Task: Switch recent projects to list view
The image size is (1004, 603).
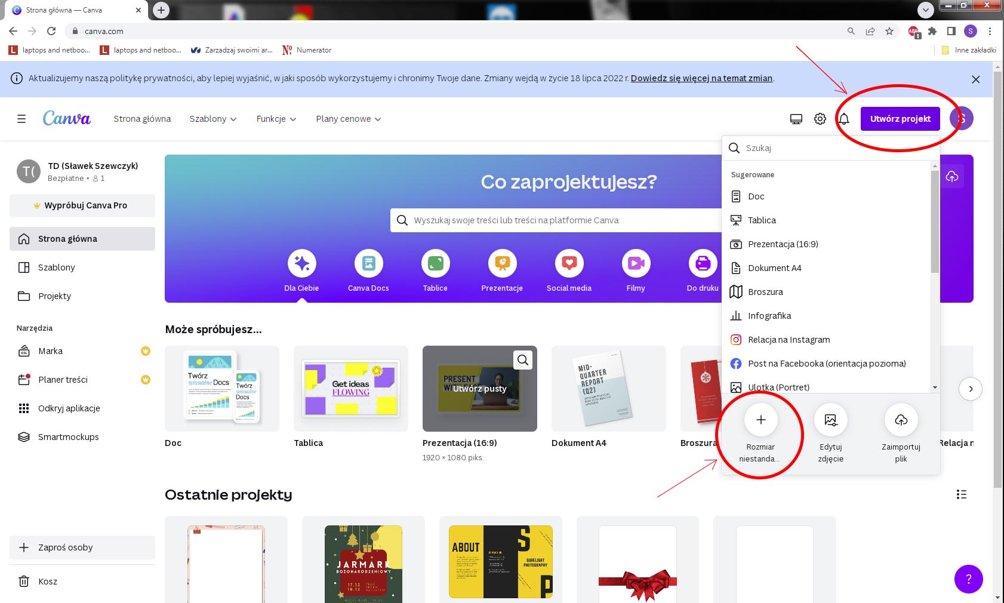Action: pos(961,494)
